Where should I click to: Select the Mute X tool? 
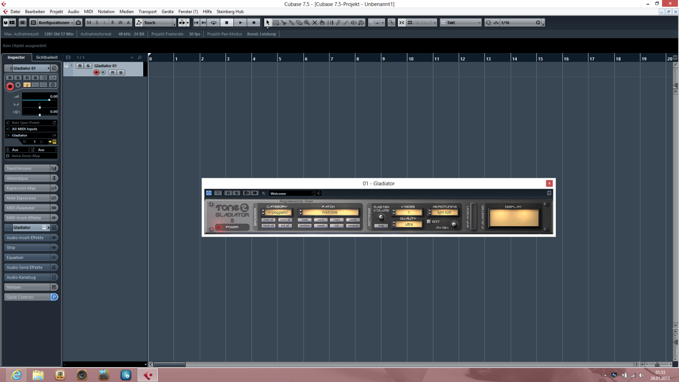point(315,23)
